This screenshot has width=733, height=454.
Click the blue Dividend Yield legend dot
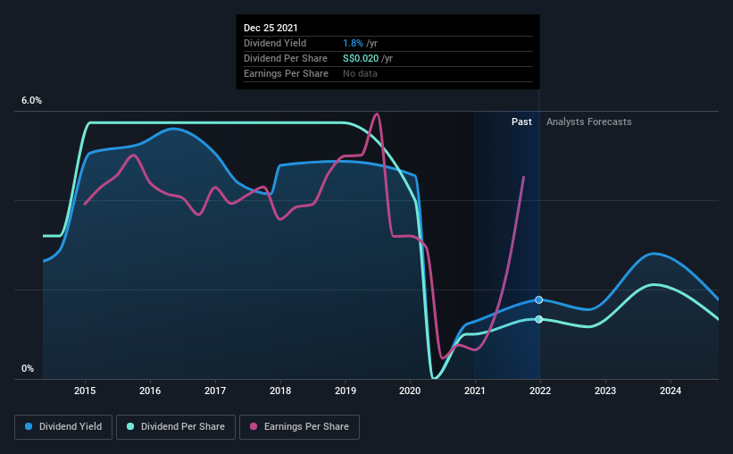[29, 426]
